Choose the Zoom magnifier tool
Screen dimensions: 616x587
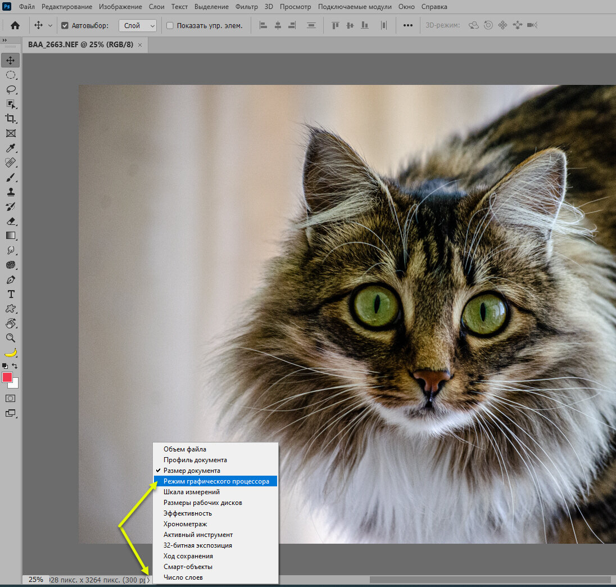click(x=11, y=338)
